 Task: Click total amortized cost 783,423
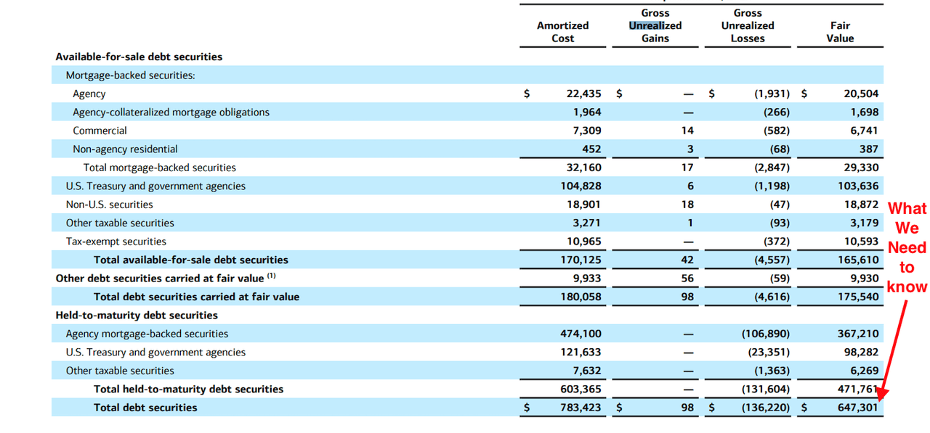[581, 408]
